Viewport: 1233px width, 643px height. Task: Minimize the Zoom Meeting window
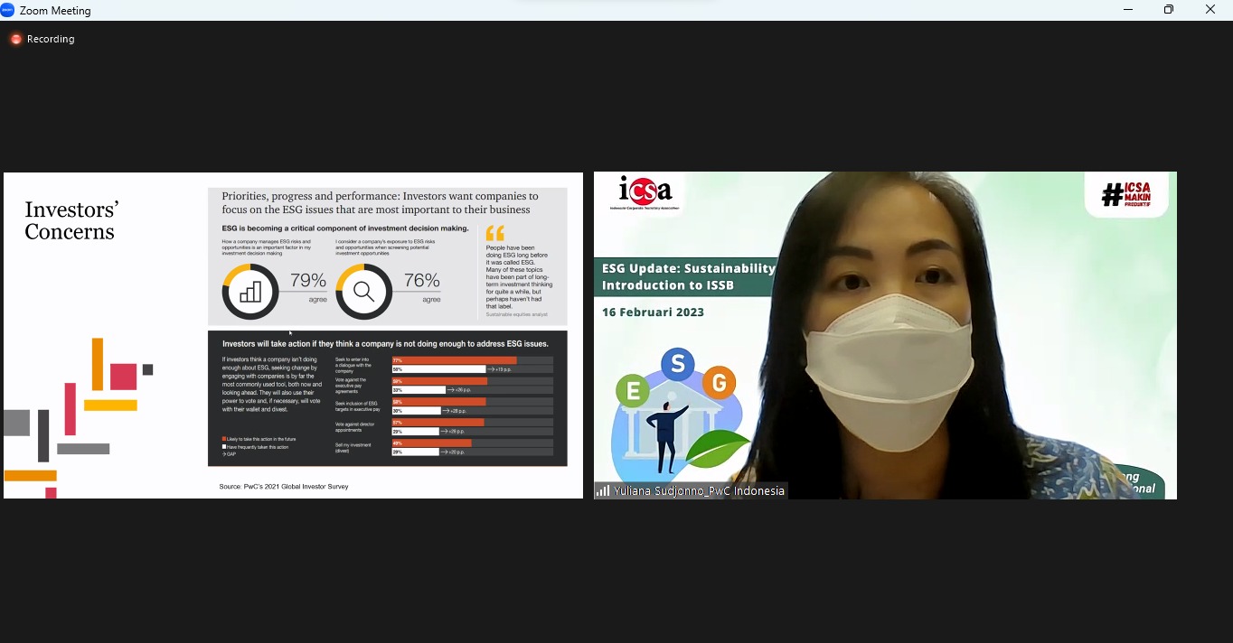[x=1128, y=10]
